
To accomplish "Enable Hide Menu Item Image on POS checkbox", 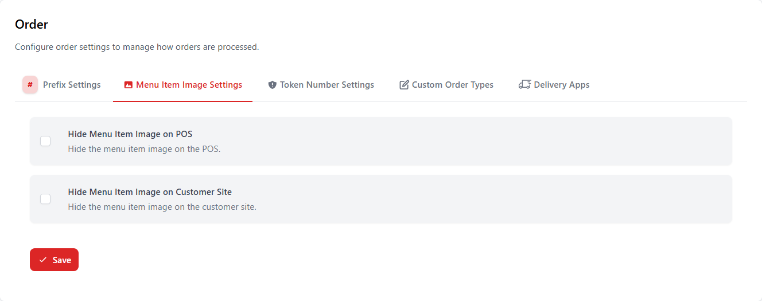I will (x=45, y=141).
